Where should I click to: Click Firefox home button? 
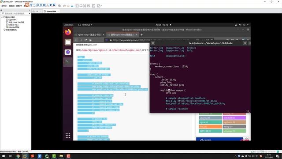coord(90,40)
